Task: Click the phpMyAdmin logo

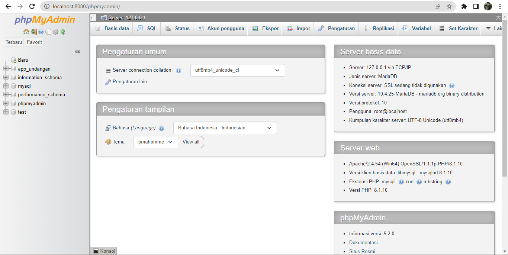Action: click(x=45, y=20)
